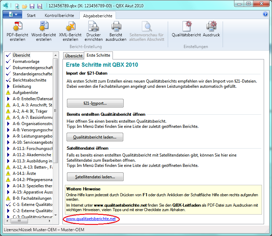
Task: Open Drucker einrichten
Action: [94, 31]
